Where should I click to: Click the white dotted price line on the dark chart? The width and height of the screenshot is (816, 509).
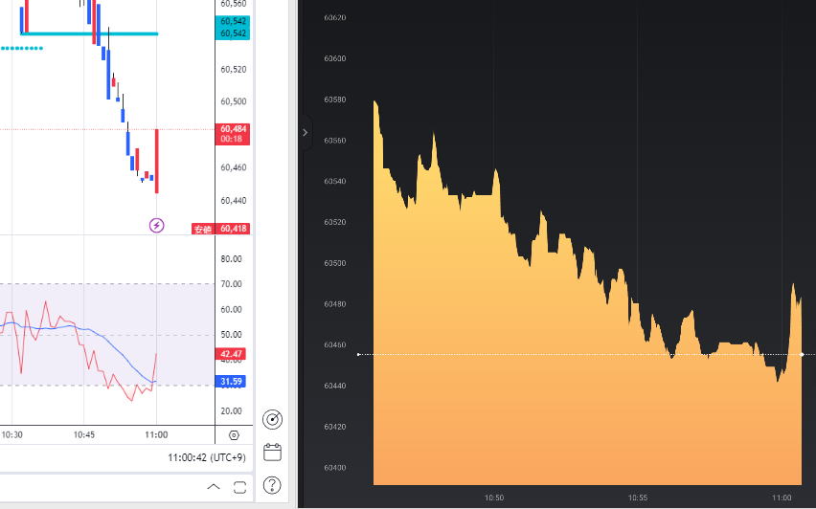(x=575, y=355)
